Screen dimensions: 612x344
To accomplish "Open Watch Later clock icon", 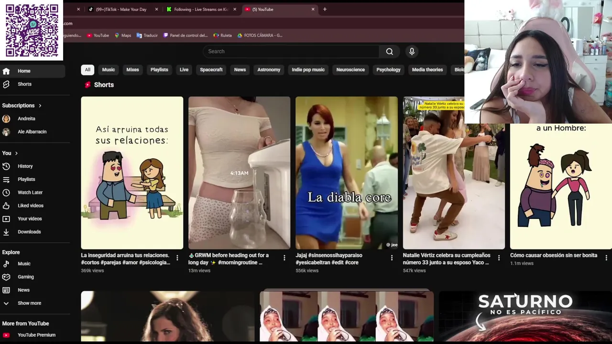I will point(6,193).
